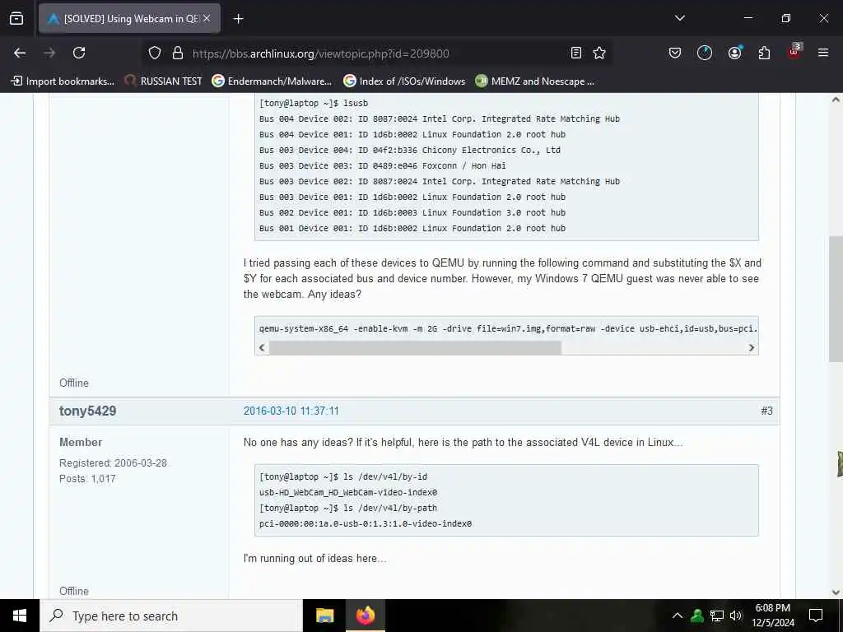This screenshot has width=843, height=632.
Task: Open File Explorer from taskbar
Action: pos(324,616)
